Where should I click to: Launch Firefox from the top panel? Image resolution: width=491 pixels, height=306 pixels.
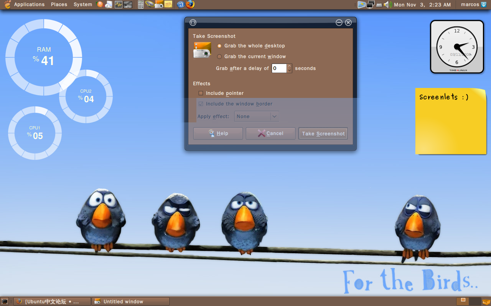(x=190, y=5)
